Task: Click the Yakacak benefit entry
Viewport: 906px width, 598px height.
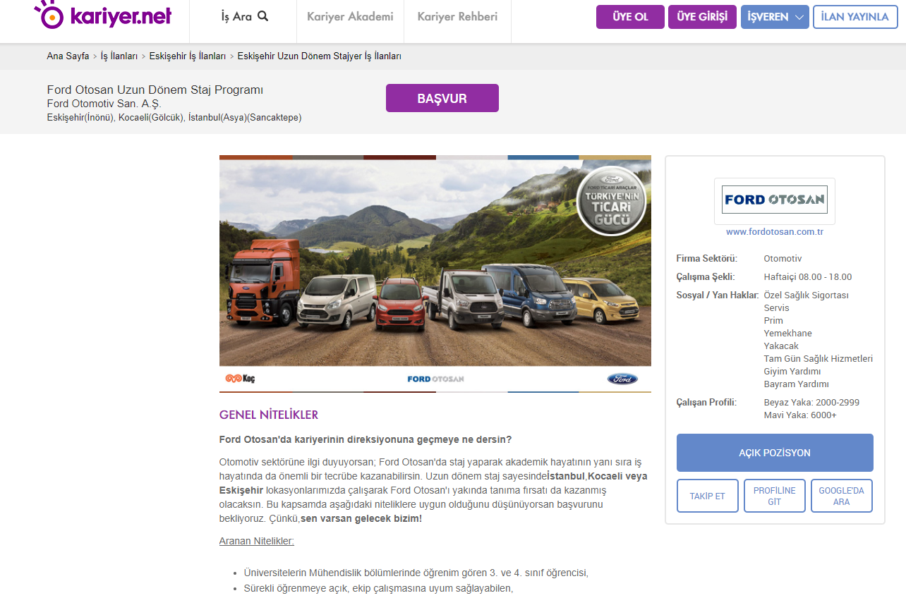Action: 782,346
